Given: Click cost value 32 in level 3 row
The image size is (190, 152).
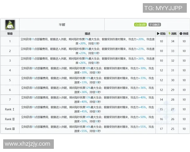Looking at the screenshot, I should pos(173,60).
